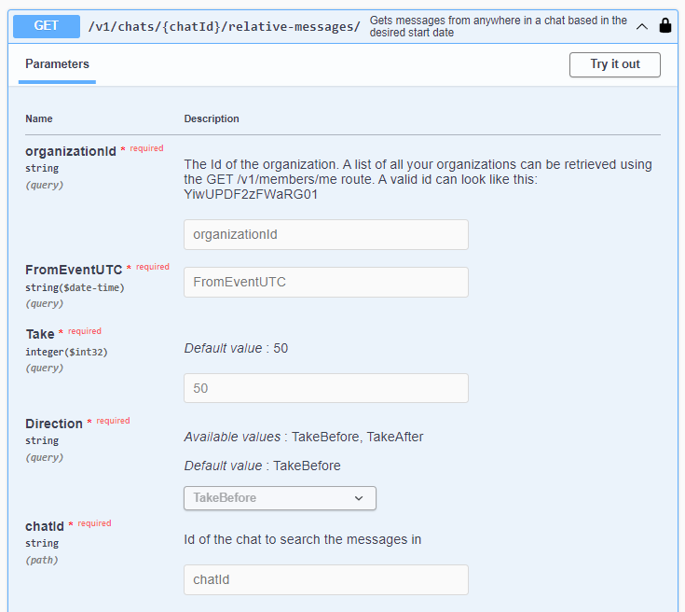Screen dimensions: 685x612
Task: Click the organizationId parameter name label
Action: (x=70, y=151)
